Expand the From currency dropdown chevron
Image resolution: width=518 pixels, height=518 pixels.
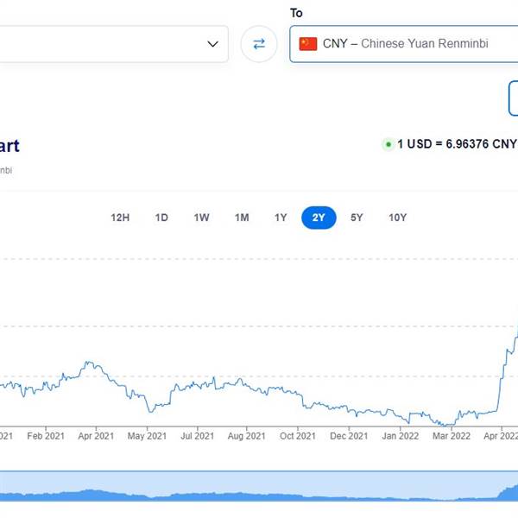coord(213,43)
